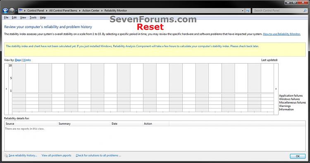This screenshot has height=163, width=310.
Task: Open address bar history dropdown arrow
Action: coord(243,11)
